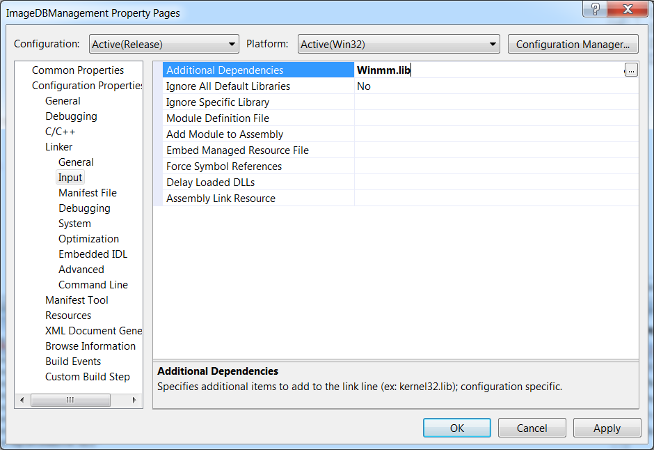
Task: Select the Module Definition File property row
Action: pos(218,118)
